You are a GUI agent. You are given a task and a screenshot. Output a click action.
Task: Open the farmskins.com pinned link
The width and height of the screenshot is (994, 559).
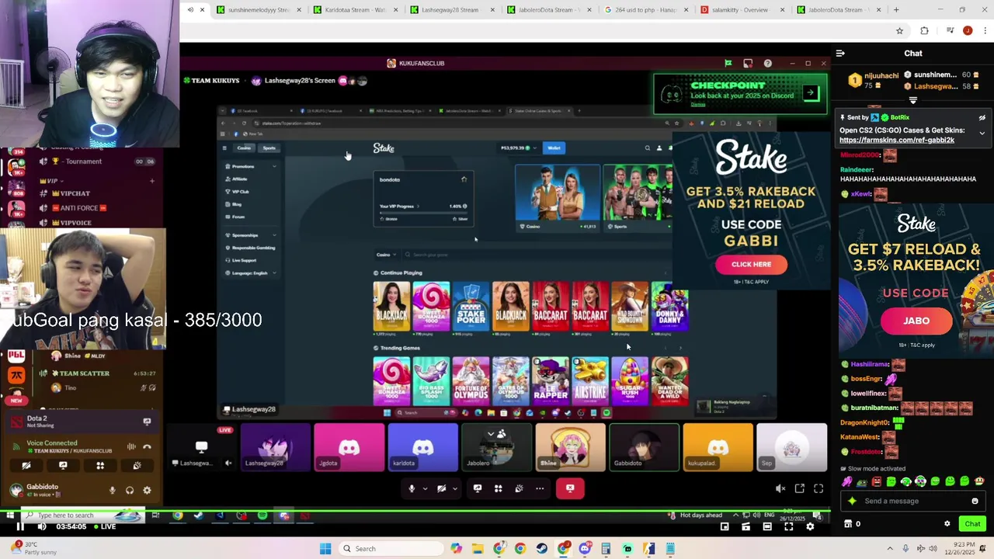(896, 140)
